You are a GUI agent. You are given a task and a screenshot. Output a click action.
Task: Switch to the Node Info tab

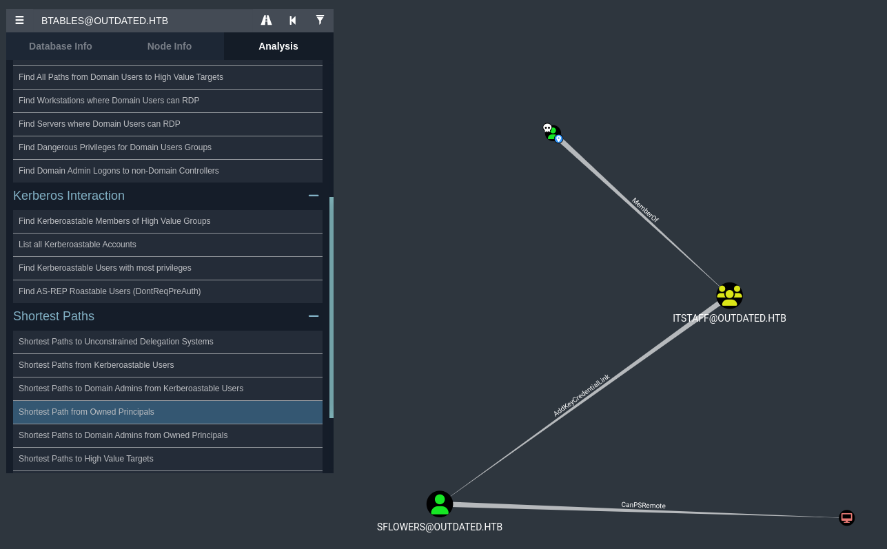(x=170, y=46)
